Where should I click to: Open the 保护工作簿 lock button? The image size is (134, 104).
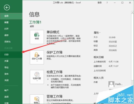tap(37, 57)
